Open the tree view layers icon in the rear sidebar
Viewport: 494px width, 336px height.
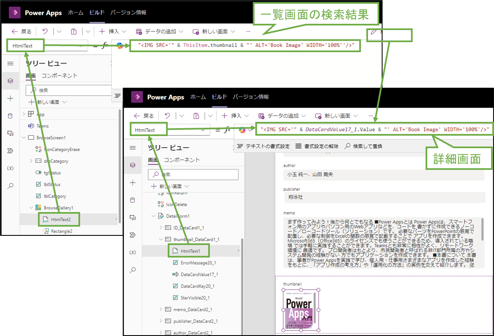click(x=10, y=81)
